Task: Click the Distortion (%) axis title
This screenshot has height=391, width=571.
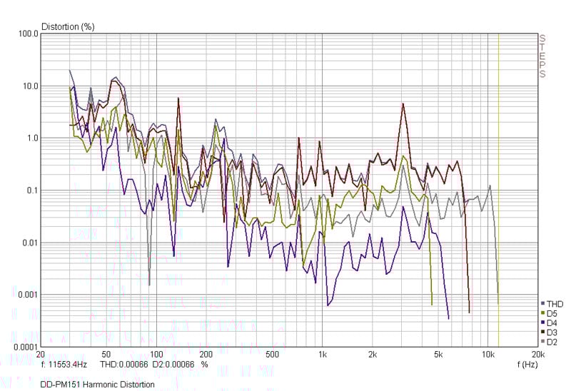Action: (x=68, y=27)
